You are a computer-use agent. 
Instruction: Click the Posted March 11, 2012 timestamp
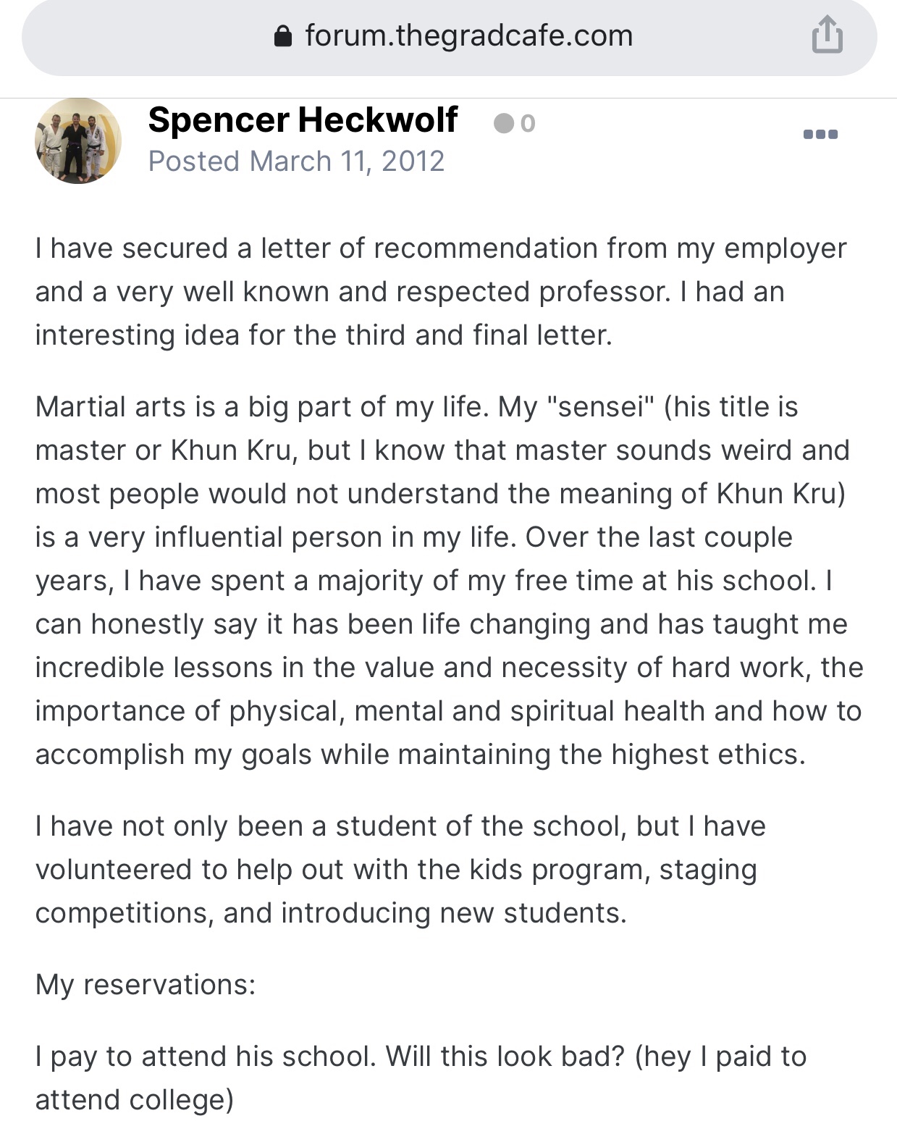pos(296,161)
